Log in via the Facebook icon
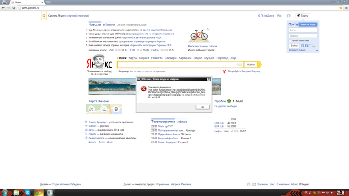The width and height of the screenshot is (349, 196). click(x=306, y=46)
